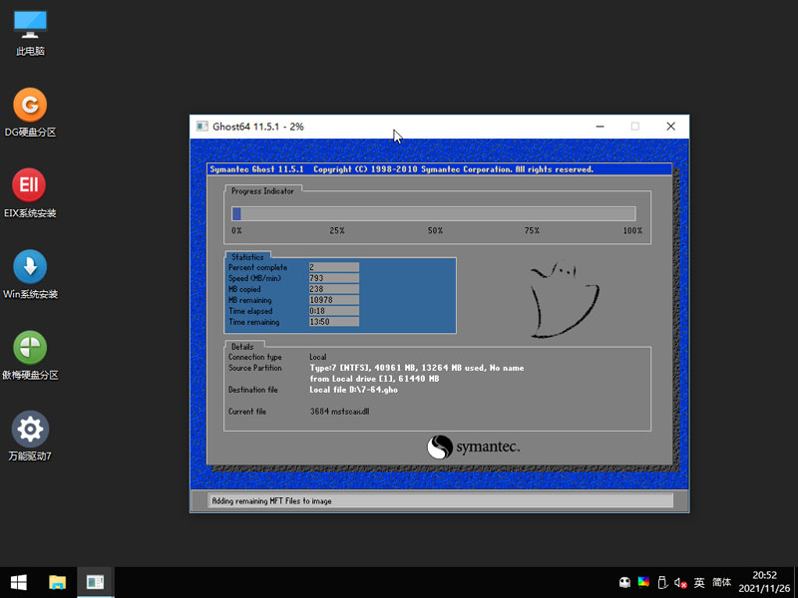Screen dimensions: 798x598
Task: Maximize the Ghost64 window
Action: click(635, 127)
